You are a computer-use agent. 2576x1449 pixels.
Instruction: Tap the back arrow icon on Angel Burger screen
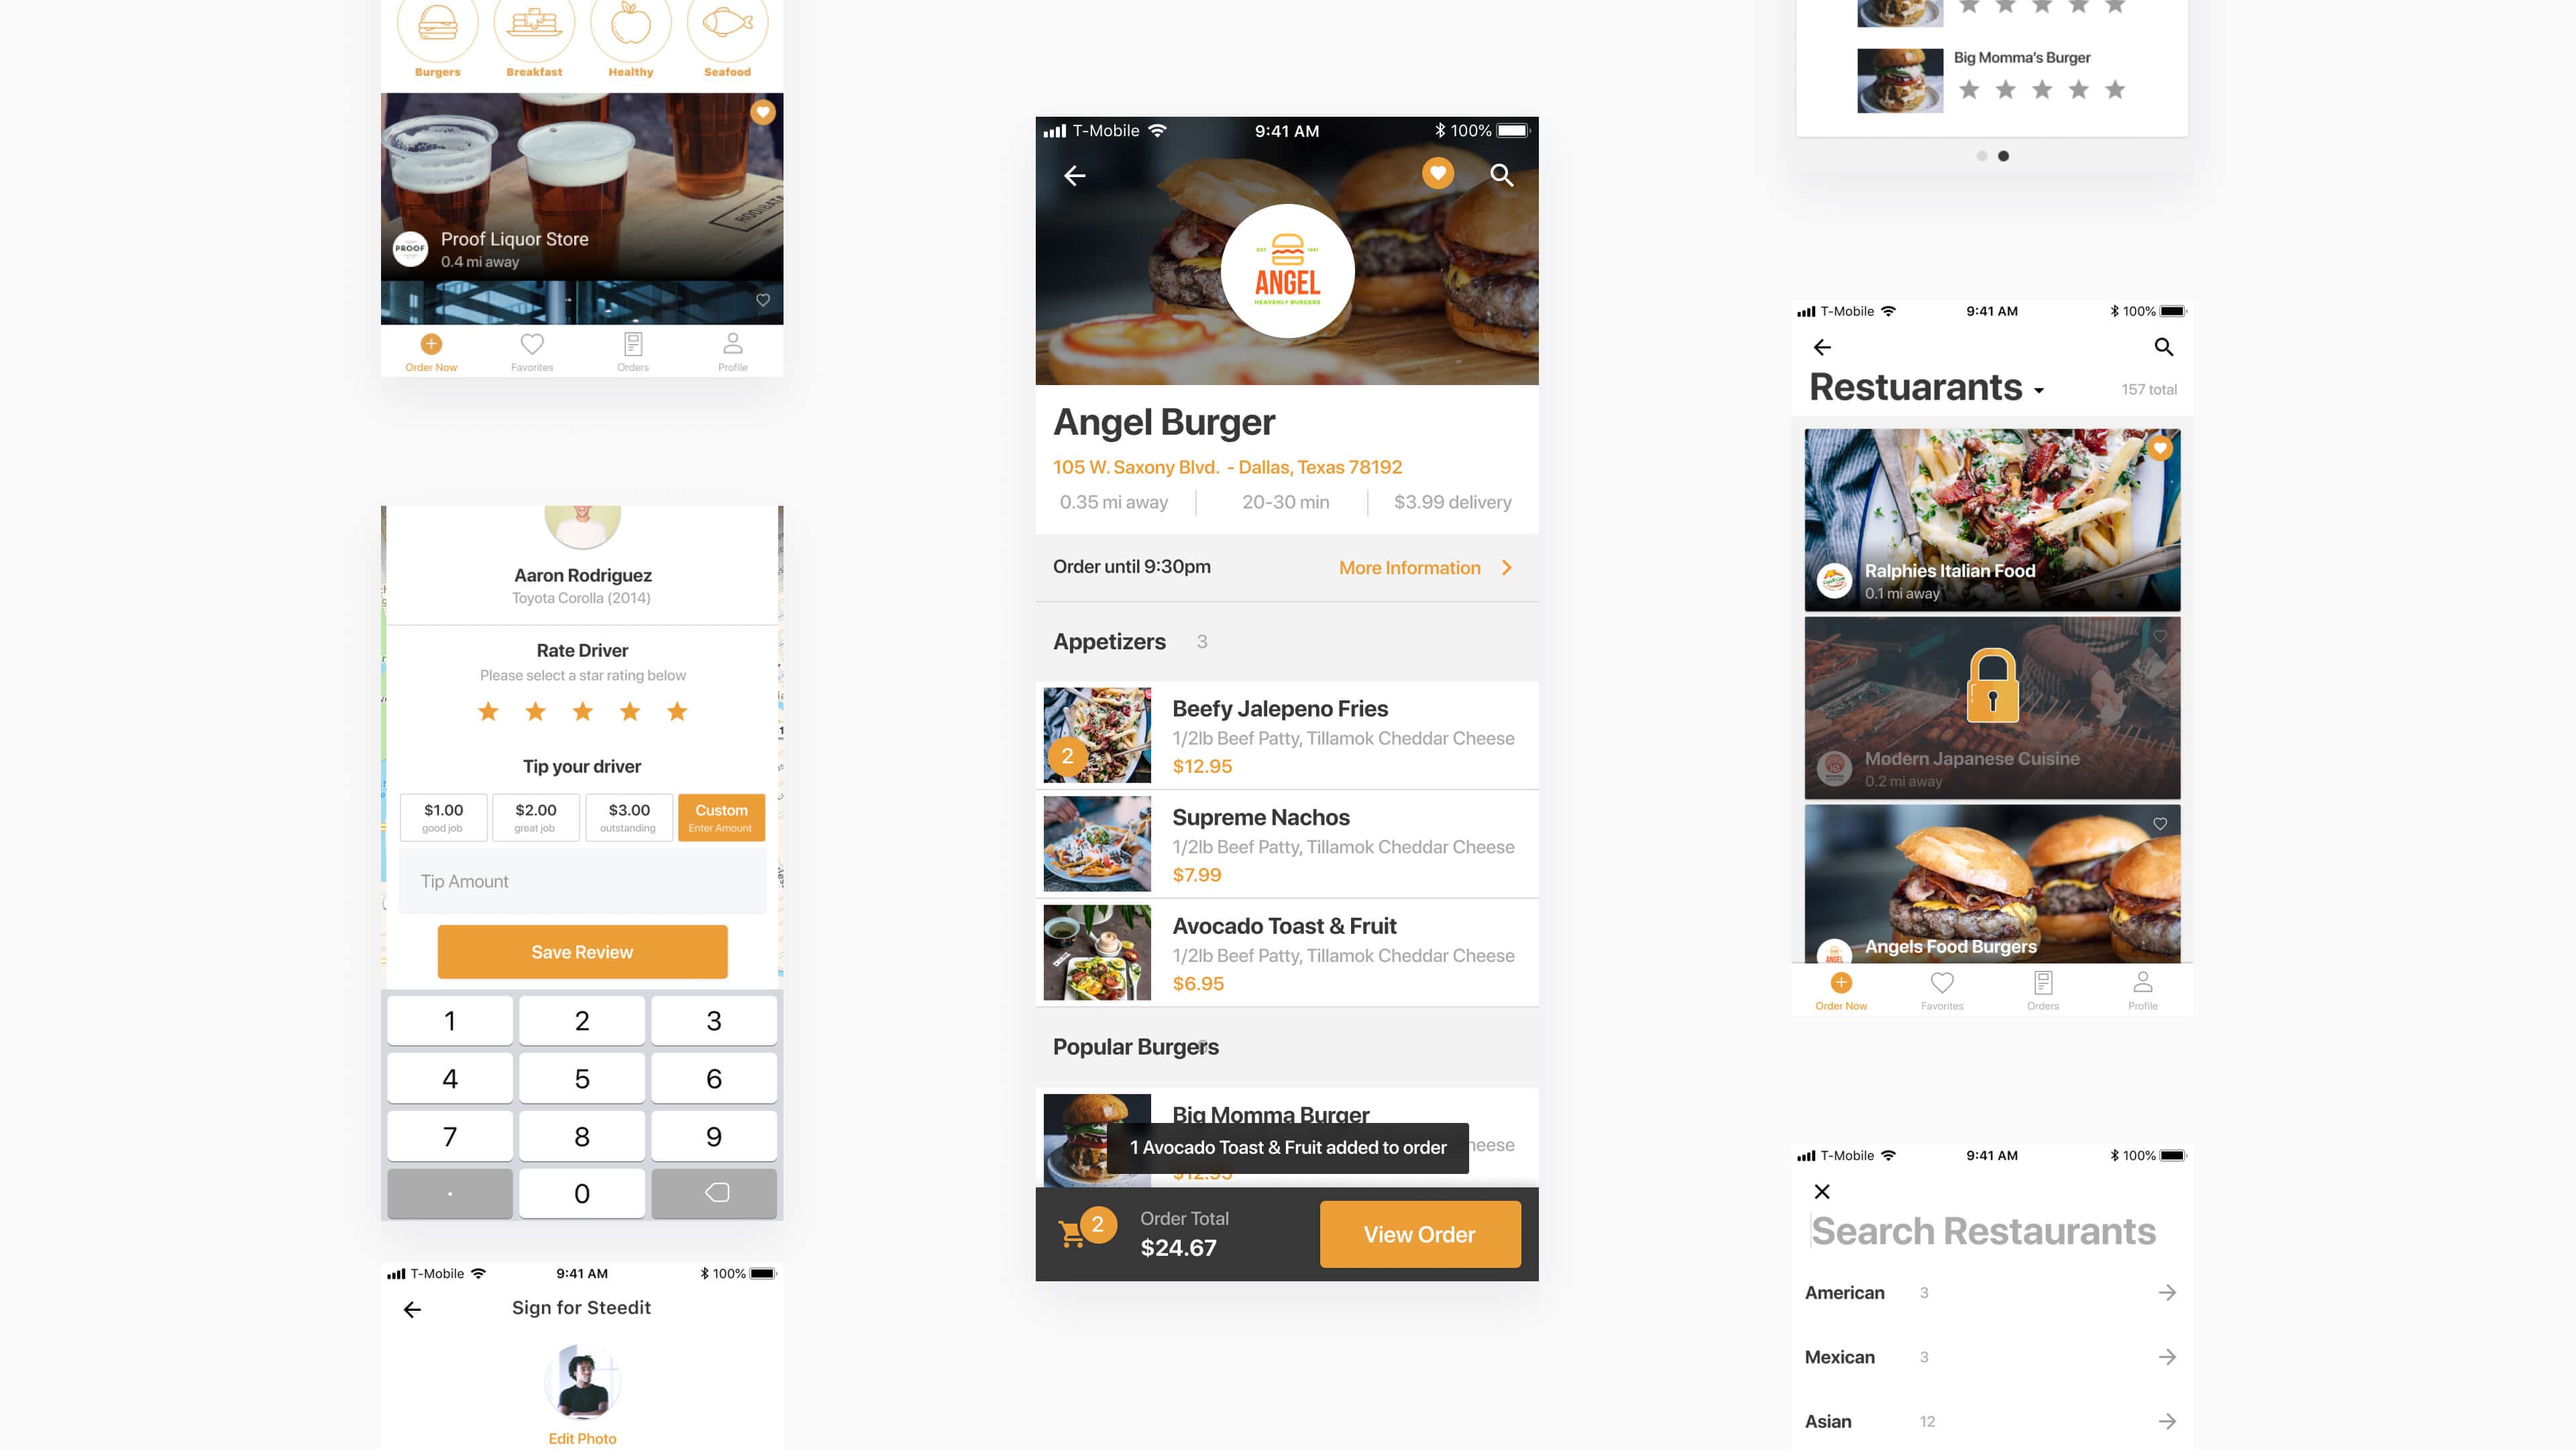pyautogui.click(x=1074, y=175)
